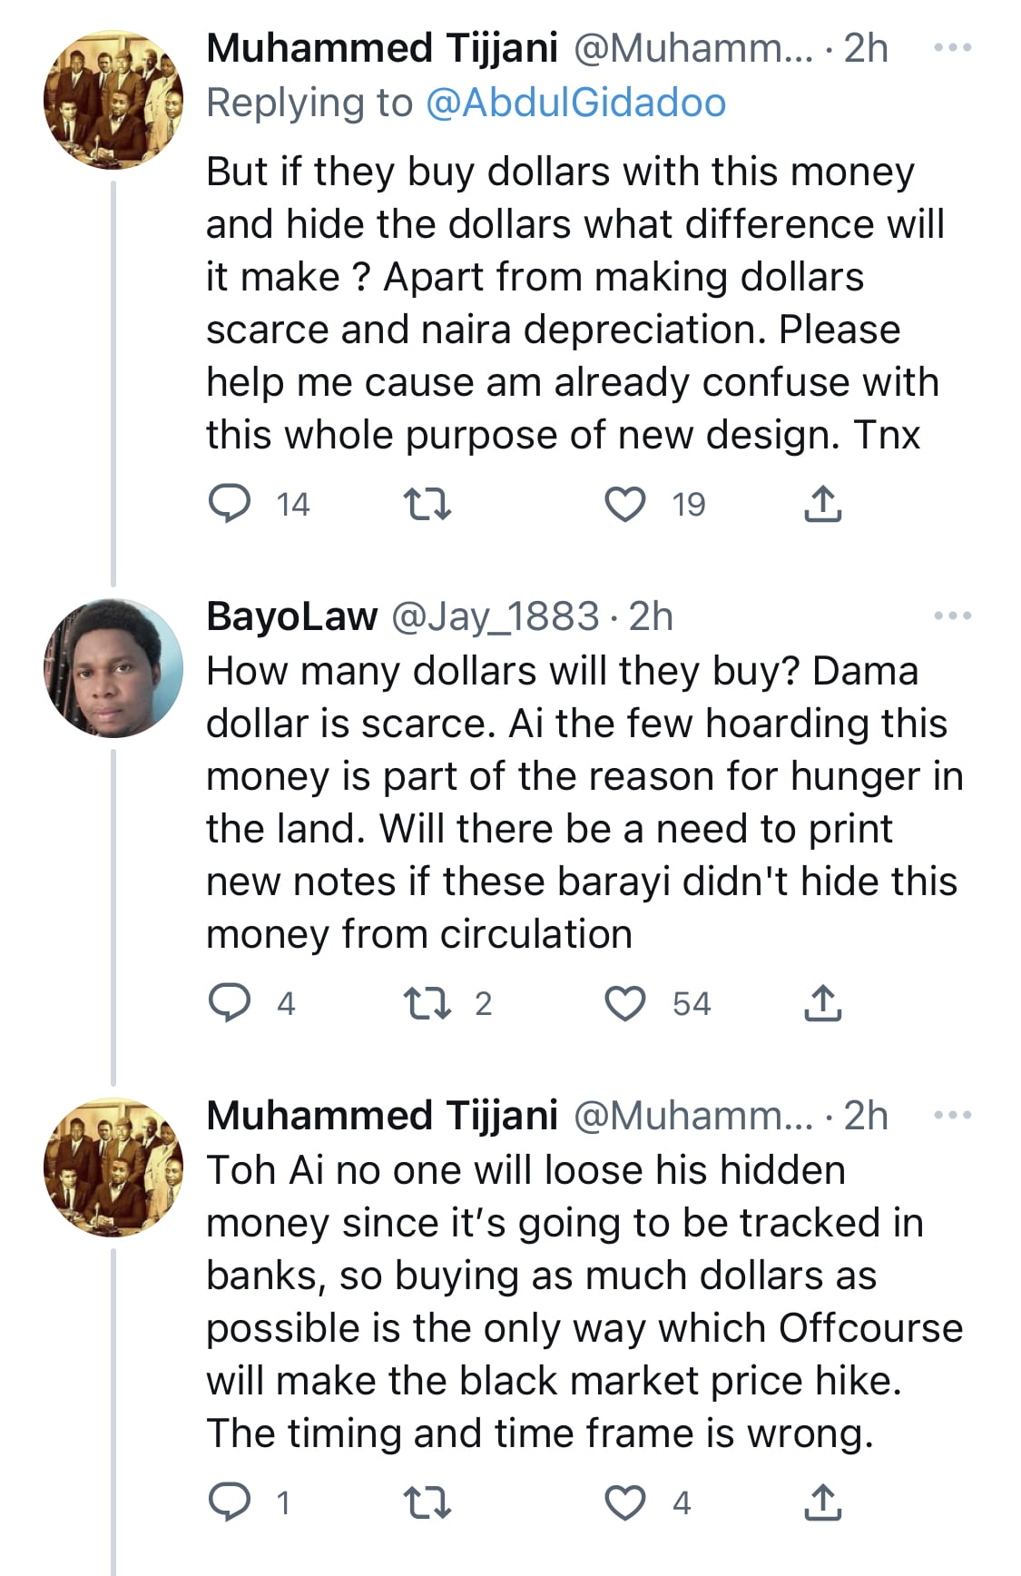Open the @Jay_1883 handle
Viewport: 1021px width, 1576px height.
click(x=495, y=616)
